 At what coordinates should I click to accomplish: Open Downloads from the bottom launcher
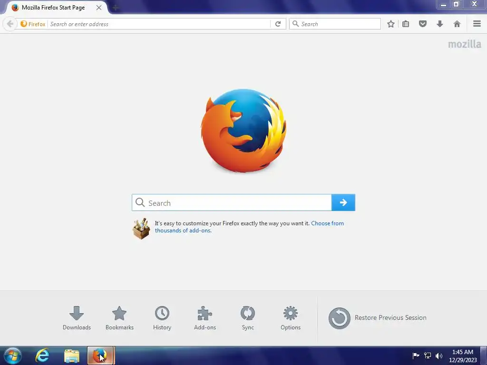click(77, 318)
